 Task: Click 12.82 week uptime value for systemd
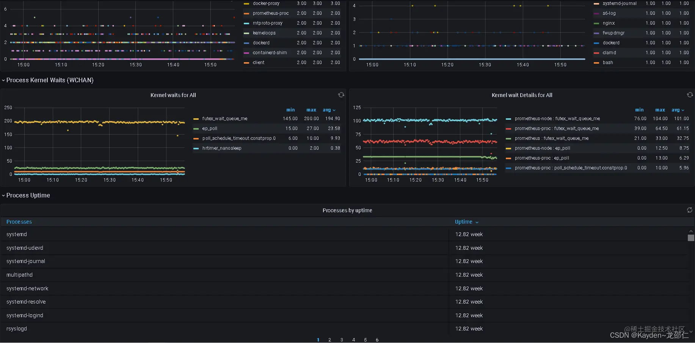tap(469, 234)
